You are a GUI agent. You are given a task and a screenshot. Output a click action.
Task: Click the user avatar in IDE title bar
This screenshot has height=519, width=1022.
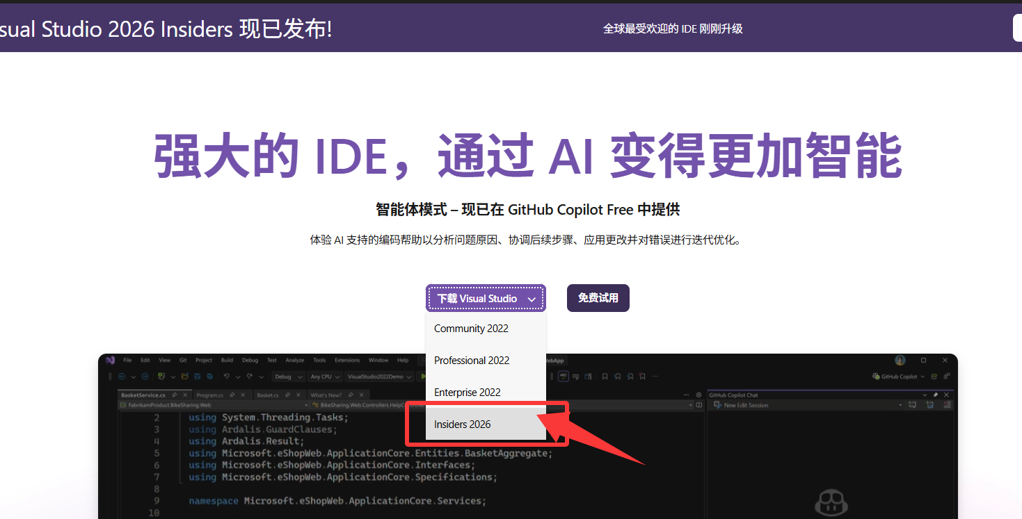point(900,360)
